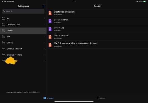Screen dimensions: 148x103
Task: Tap the Last synchronization status text
Action: point(23,92)
